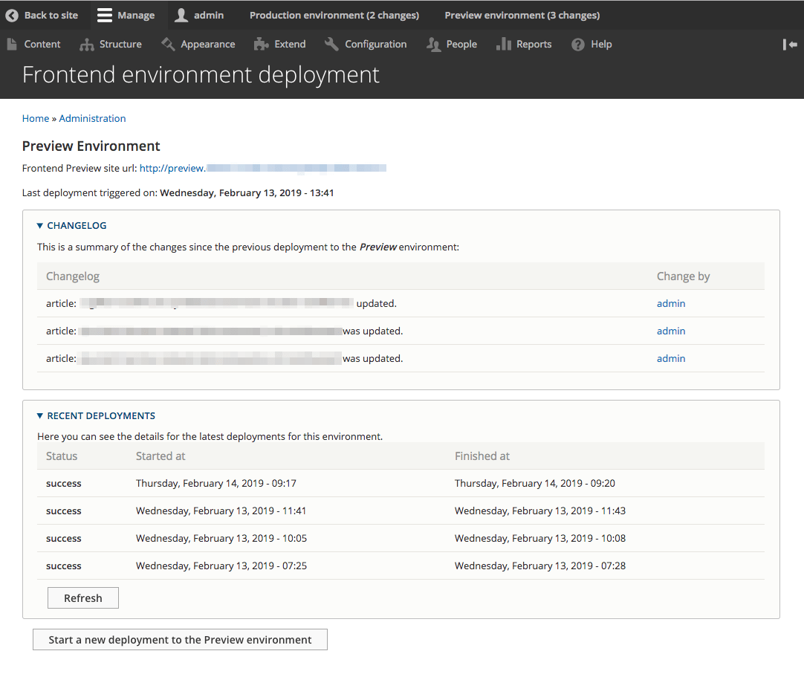Open the frontend preview site URL
Viewport: 804px width, 677px height.
[262, 169]
